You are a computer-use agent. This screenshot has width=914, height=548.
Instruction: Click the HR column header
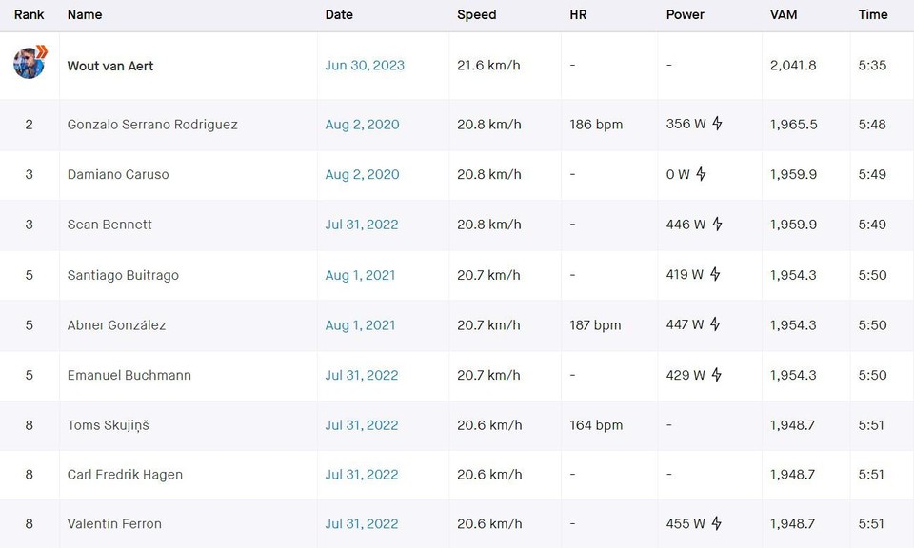(578, 14)
